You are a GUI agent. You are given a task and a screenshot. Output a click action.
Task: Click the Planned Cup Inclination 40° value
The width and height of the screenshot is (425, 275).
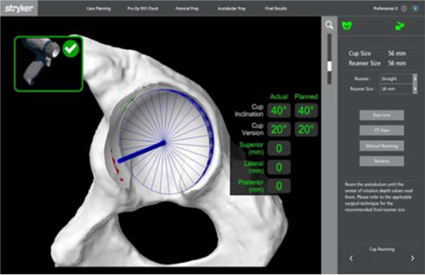(306, 111)
